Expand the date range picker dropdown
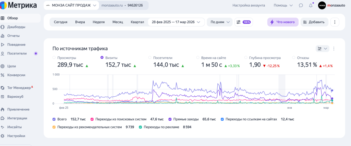This screenshot has height=146, width=351. pos(176,22)
